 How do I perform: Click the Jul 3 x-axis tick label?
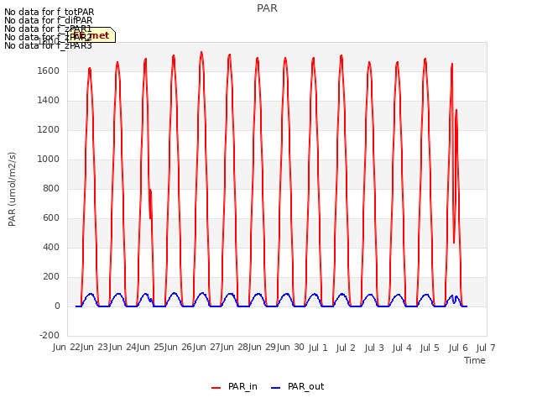pyautogui.click(x=374, y=348)
